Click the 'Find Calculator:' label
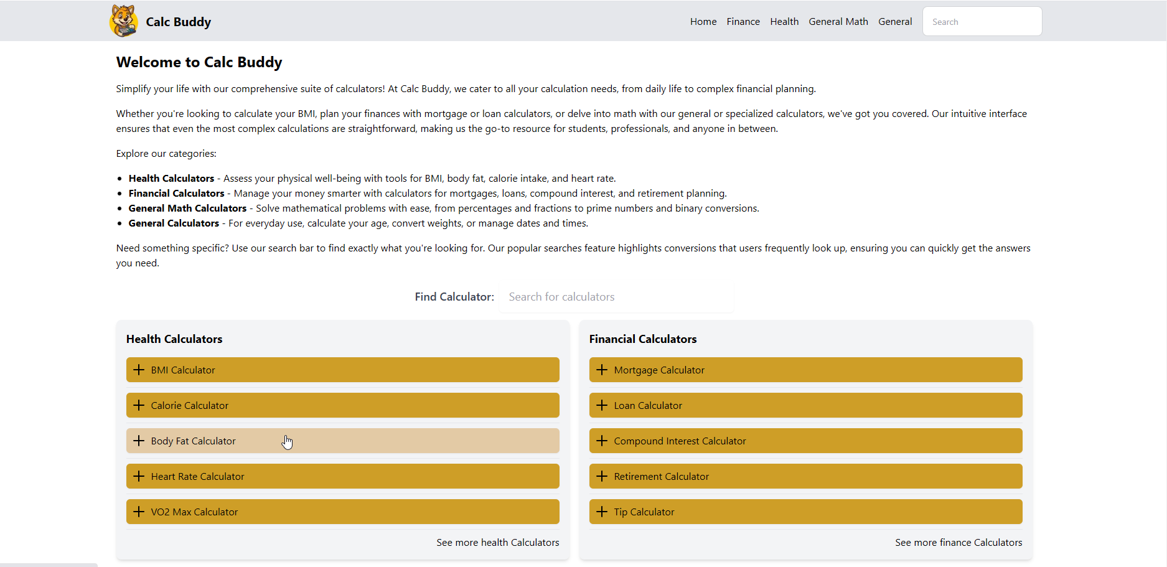Image resolution: width=1167 pixels, height=567 pixels. coord(454,297)
